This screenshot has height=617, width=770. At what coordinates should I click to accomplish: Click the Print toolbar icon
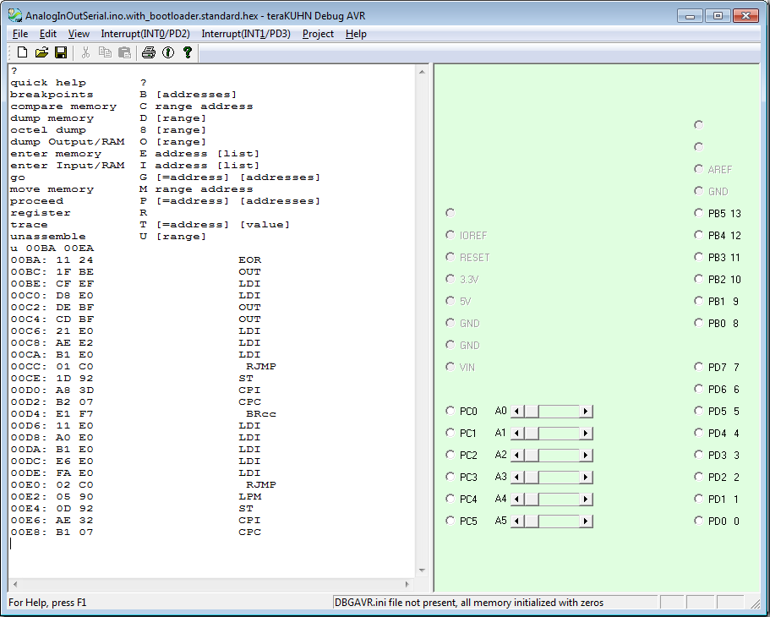tap(149, 53)
